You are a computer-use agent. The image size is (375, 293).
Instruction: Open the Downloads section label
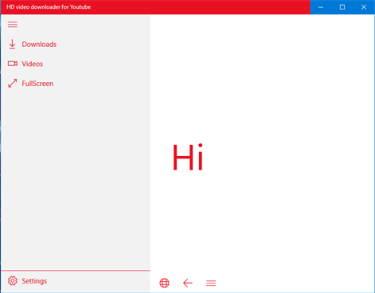coord(39,45)
